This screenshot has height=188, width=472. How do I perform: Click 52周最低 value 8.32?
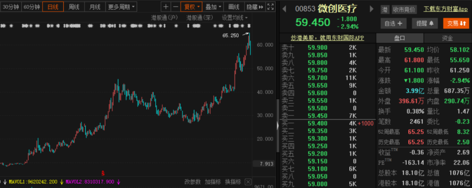463,132
